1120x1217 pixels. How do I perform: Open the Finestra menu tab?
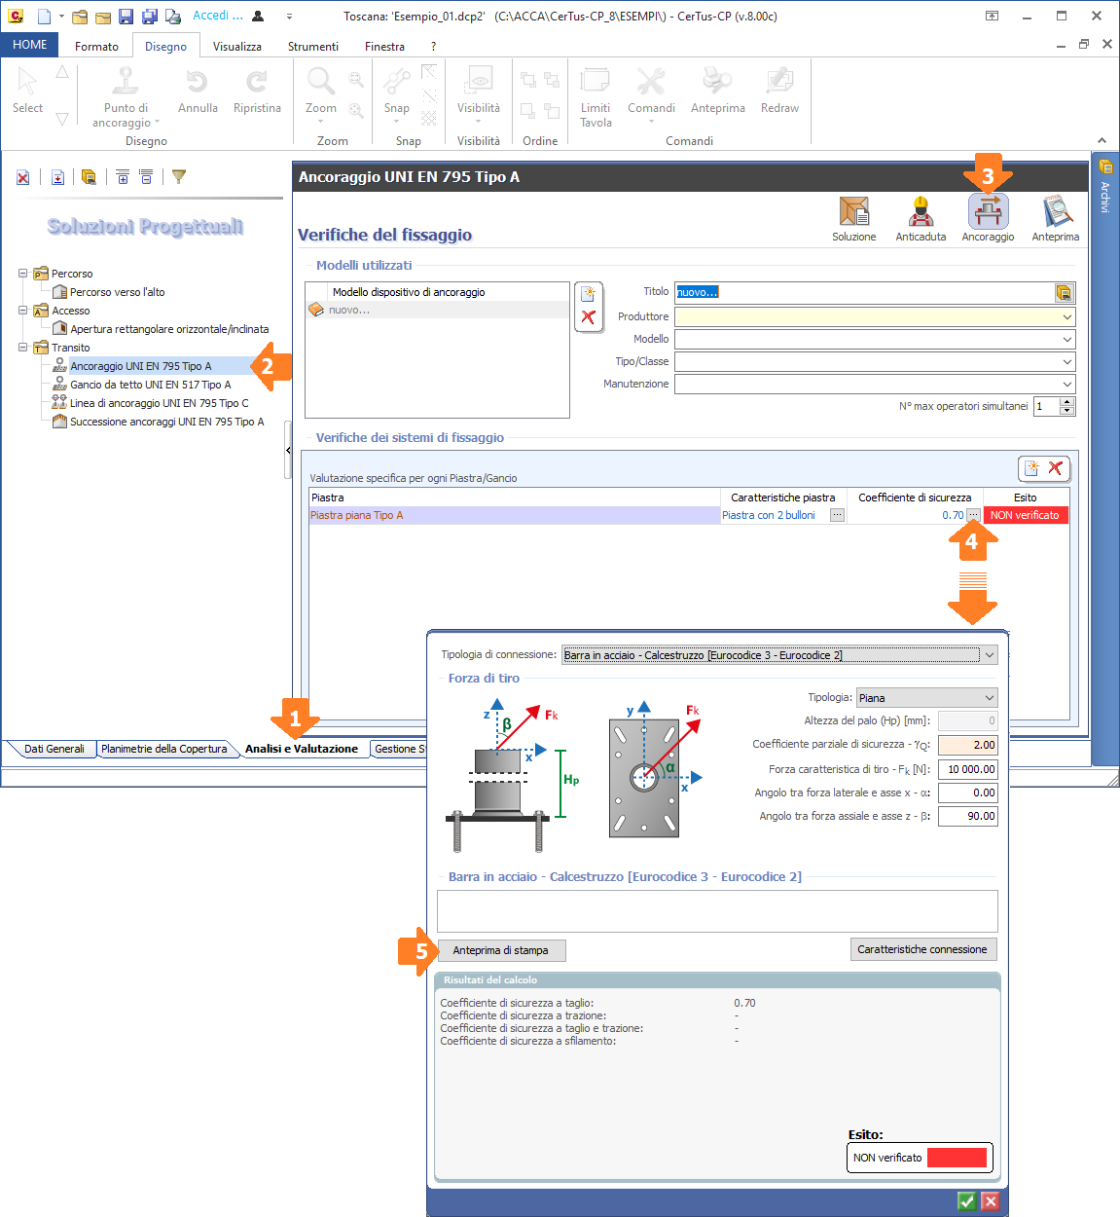click(384, 46)
